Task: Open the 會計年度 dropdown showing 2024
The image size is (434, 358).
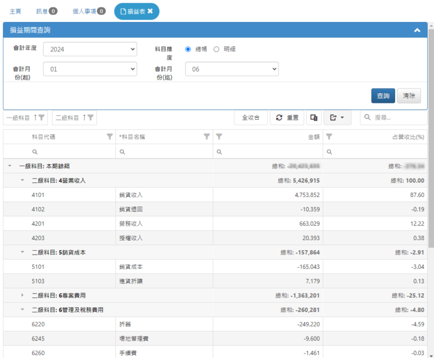Action: pyautogui.click(x=90, y=49)
